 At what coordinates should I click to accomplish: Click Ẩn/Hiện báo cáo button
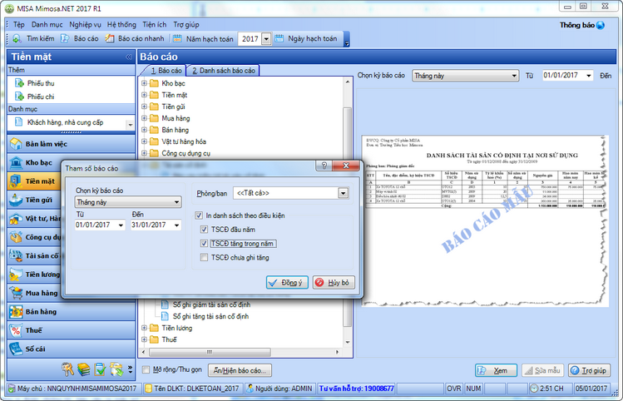[240, 370]
